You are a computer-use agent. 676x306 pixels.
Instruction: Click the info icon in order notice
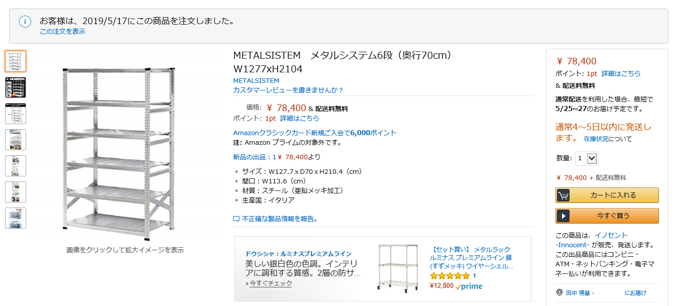(25, 22)
